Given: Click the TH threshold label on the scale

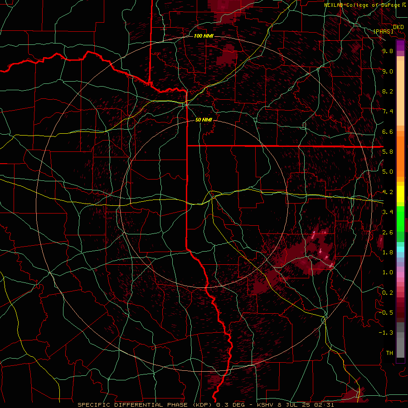Looking at the screenshot, I should point(389,353).
